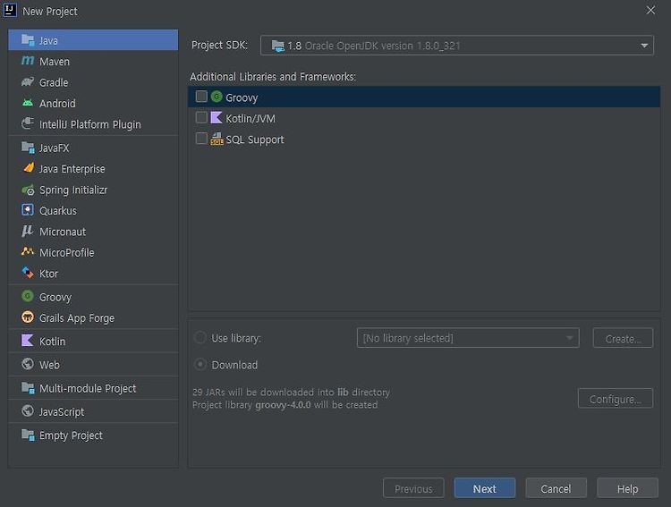This screenshot has width=671, height=507.
Task: Click the MicroProfile icon
Action: [x=28, y=252]
